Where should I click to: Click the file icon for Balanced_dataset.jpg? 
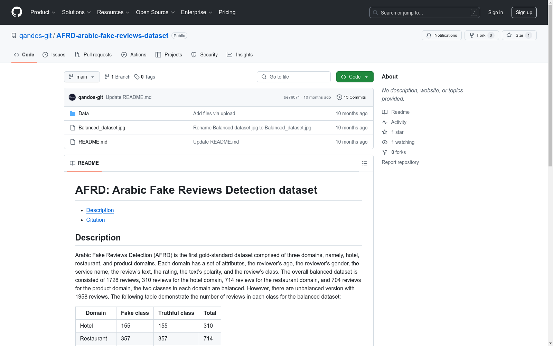73,128
